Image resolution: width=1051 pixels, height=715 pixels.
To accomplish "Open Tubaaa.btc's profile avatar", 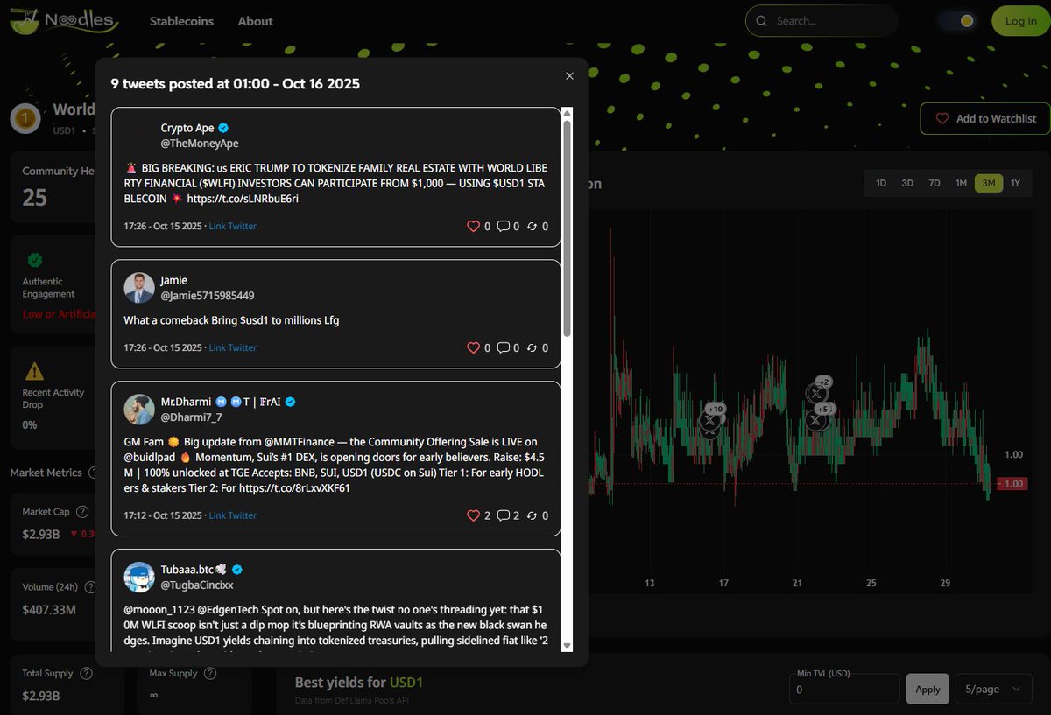I will (139, 577).
